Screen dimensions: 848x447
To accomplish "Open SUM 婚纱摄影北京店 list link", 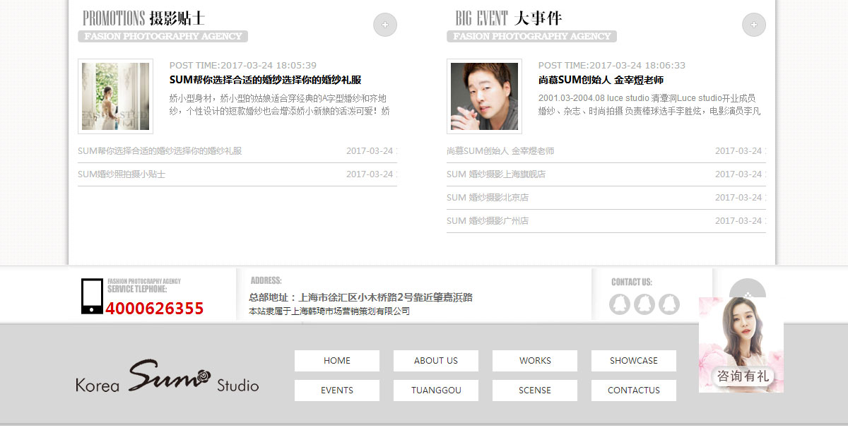I will (x=488, y=198).
